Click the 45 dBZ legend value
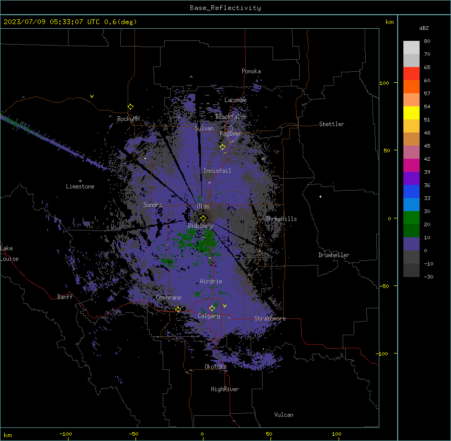 427,146
